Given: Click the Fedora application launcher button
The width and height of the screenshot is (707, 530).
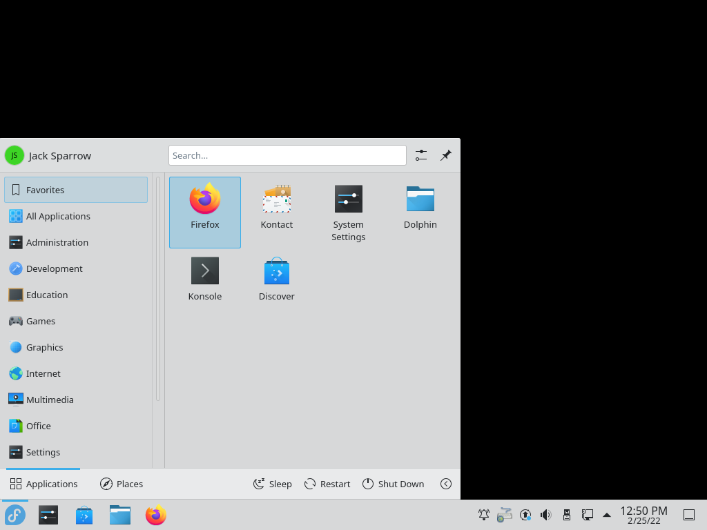Looking at the screenshot, I should point(15,515).
